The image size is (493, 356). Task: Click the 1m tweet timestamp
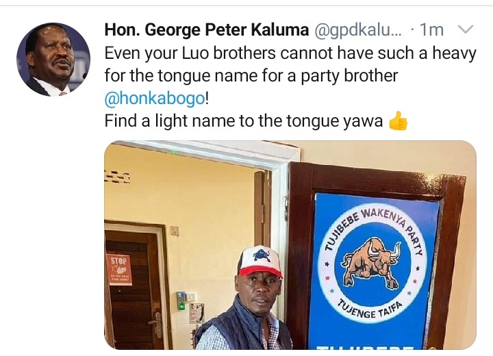pos(431,30)
